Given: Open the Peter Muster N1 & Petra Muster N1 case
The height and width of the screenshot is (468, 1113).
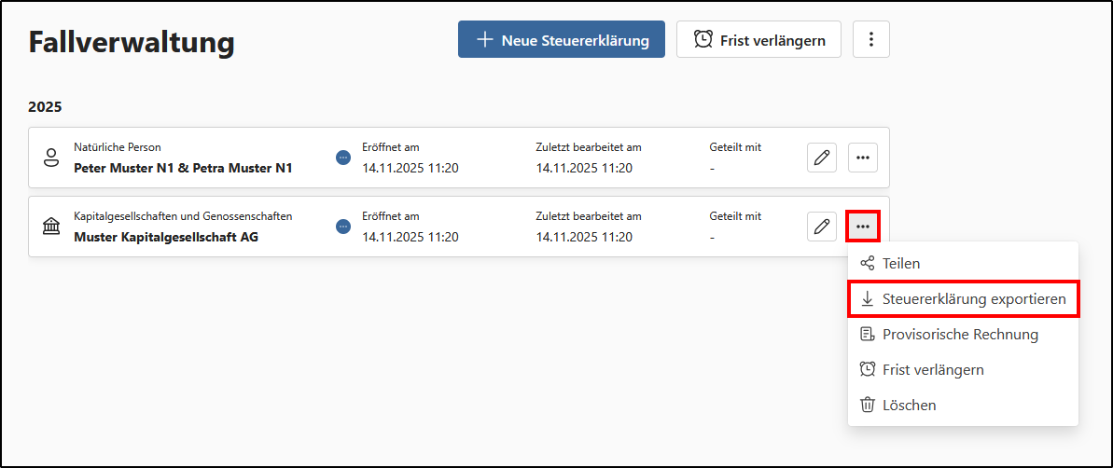Looking at the screenshot, I should pyautogui.click(x=183, y=168).
